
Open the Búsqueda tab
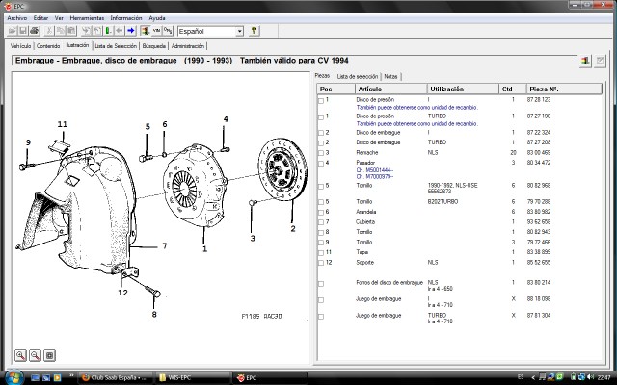pos(154,46)
